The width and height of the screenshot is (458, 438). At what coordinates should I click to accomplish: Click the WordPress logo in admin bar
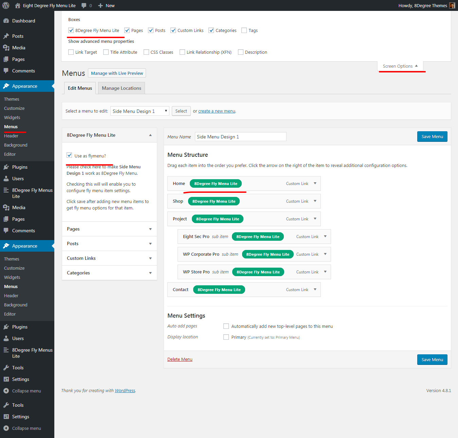click(x=6, y=5)
